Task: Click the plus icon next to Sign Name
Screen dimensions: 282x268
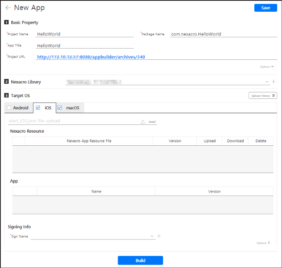Action: (159, 236)
